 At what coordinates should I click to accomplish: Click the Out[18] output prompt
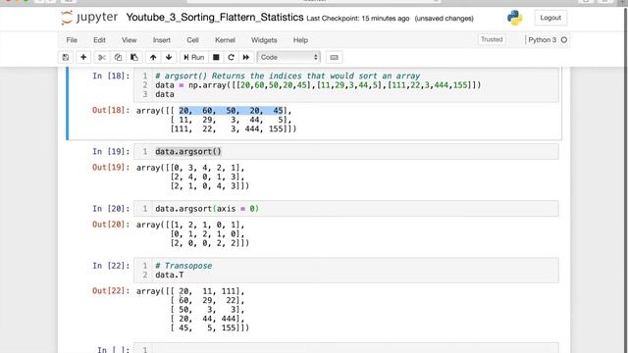111,110
